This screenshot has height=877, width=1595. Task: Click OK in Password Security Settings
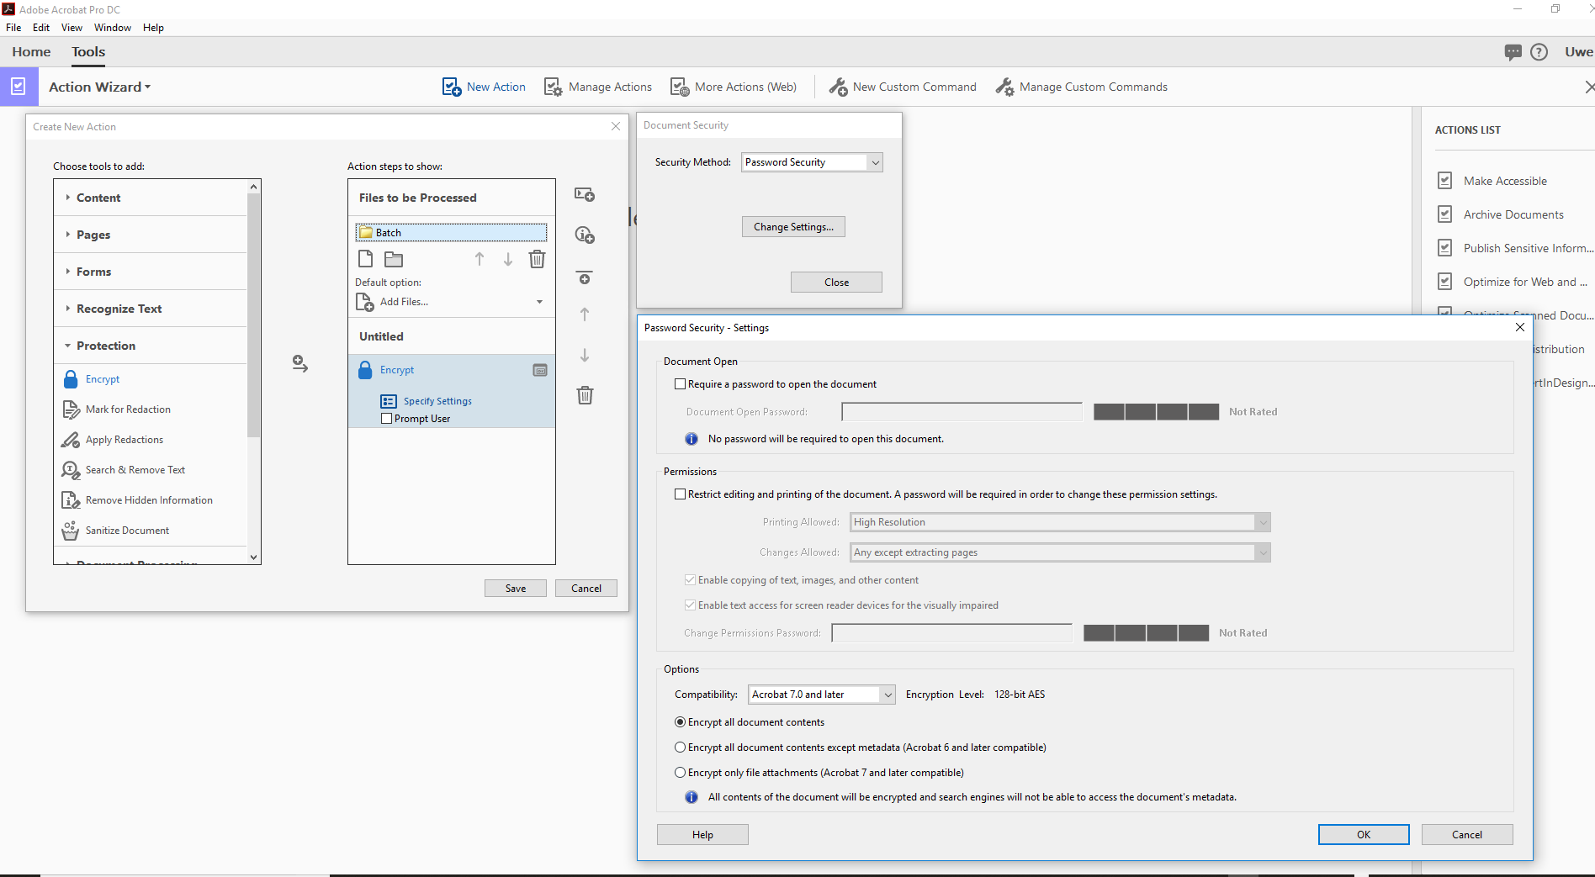pyautogui.click(x=1364, y=835)
